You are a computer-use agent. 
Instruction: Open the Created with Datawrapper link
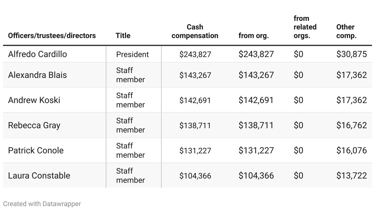[x=42, y=204]
